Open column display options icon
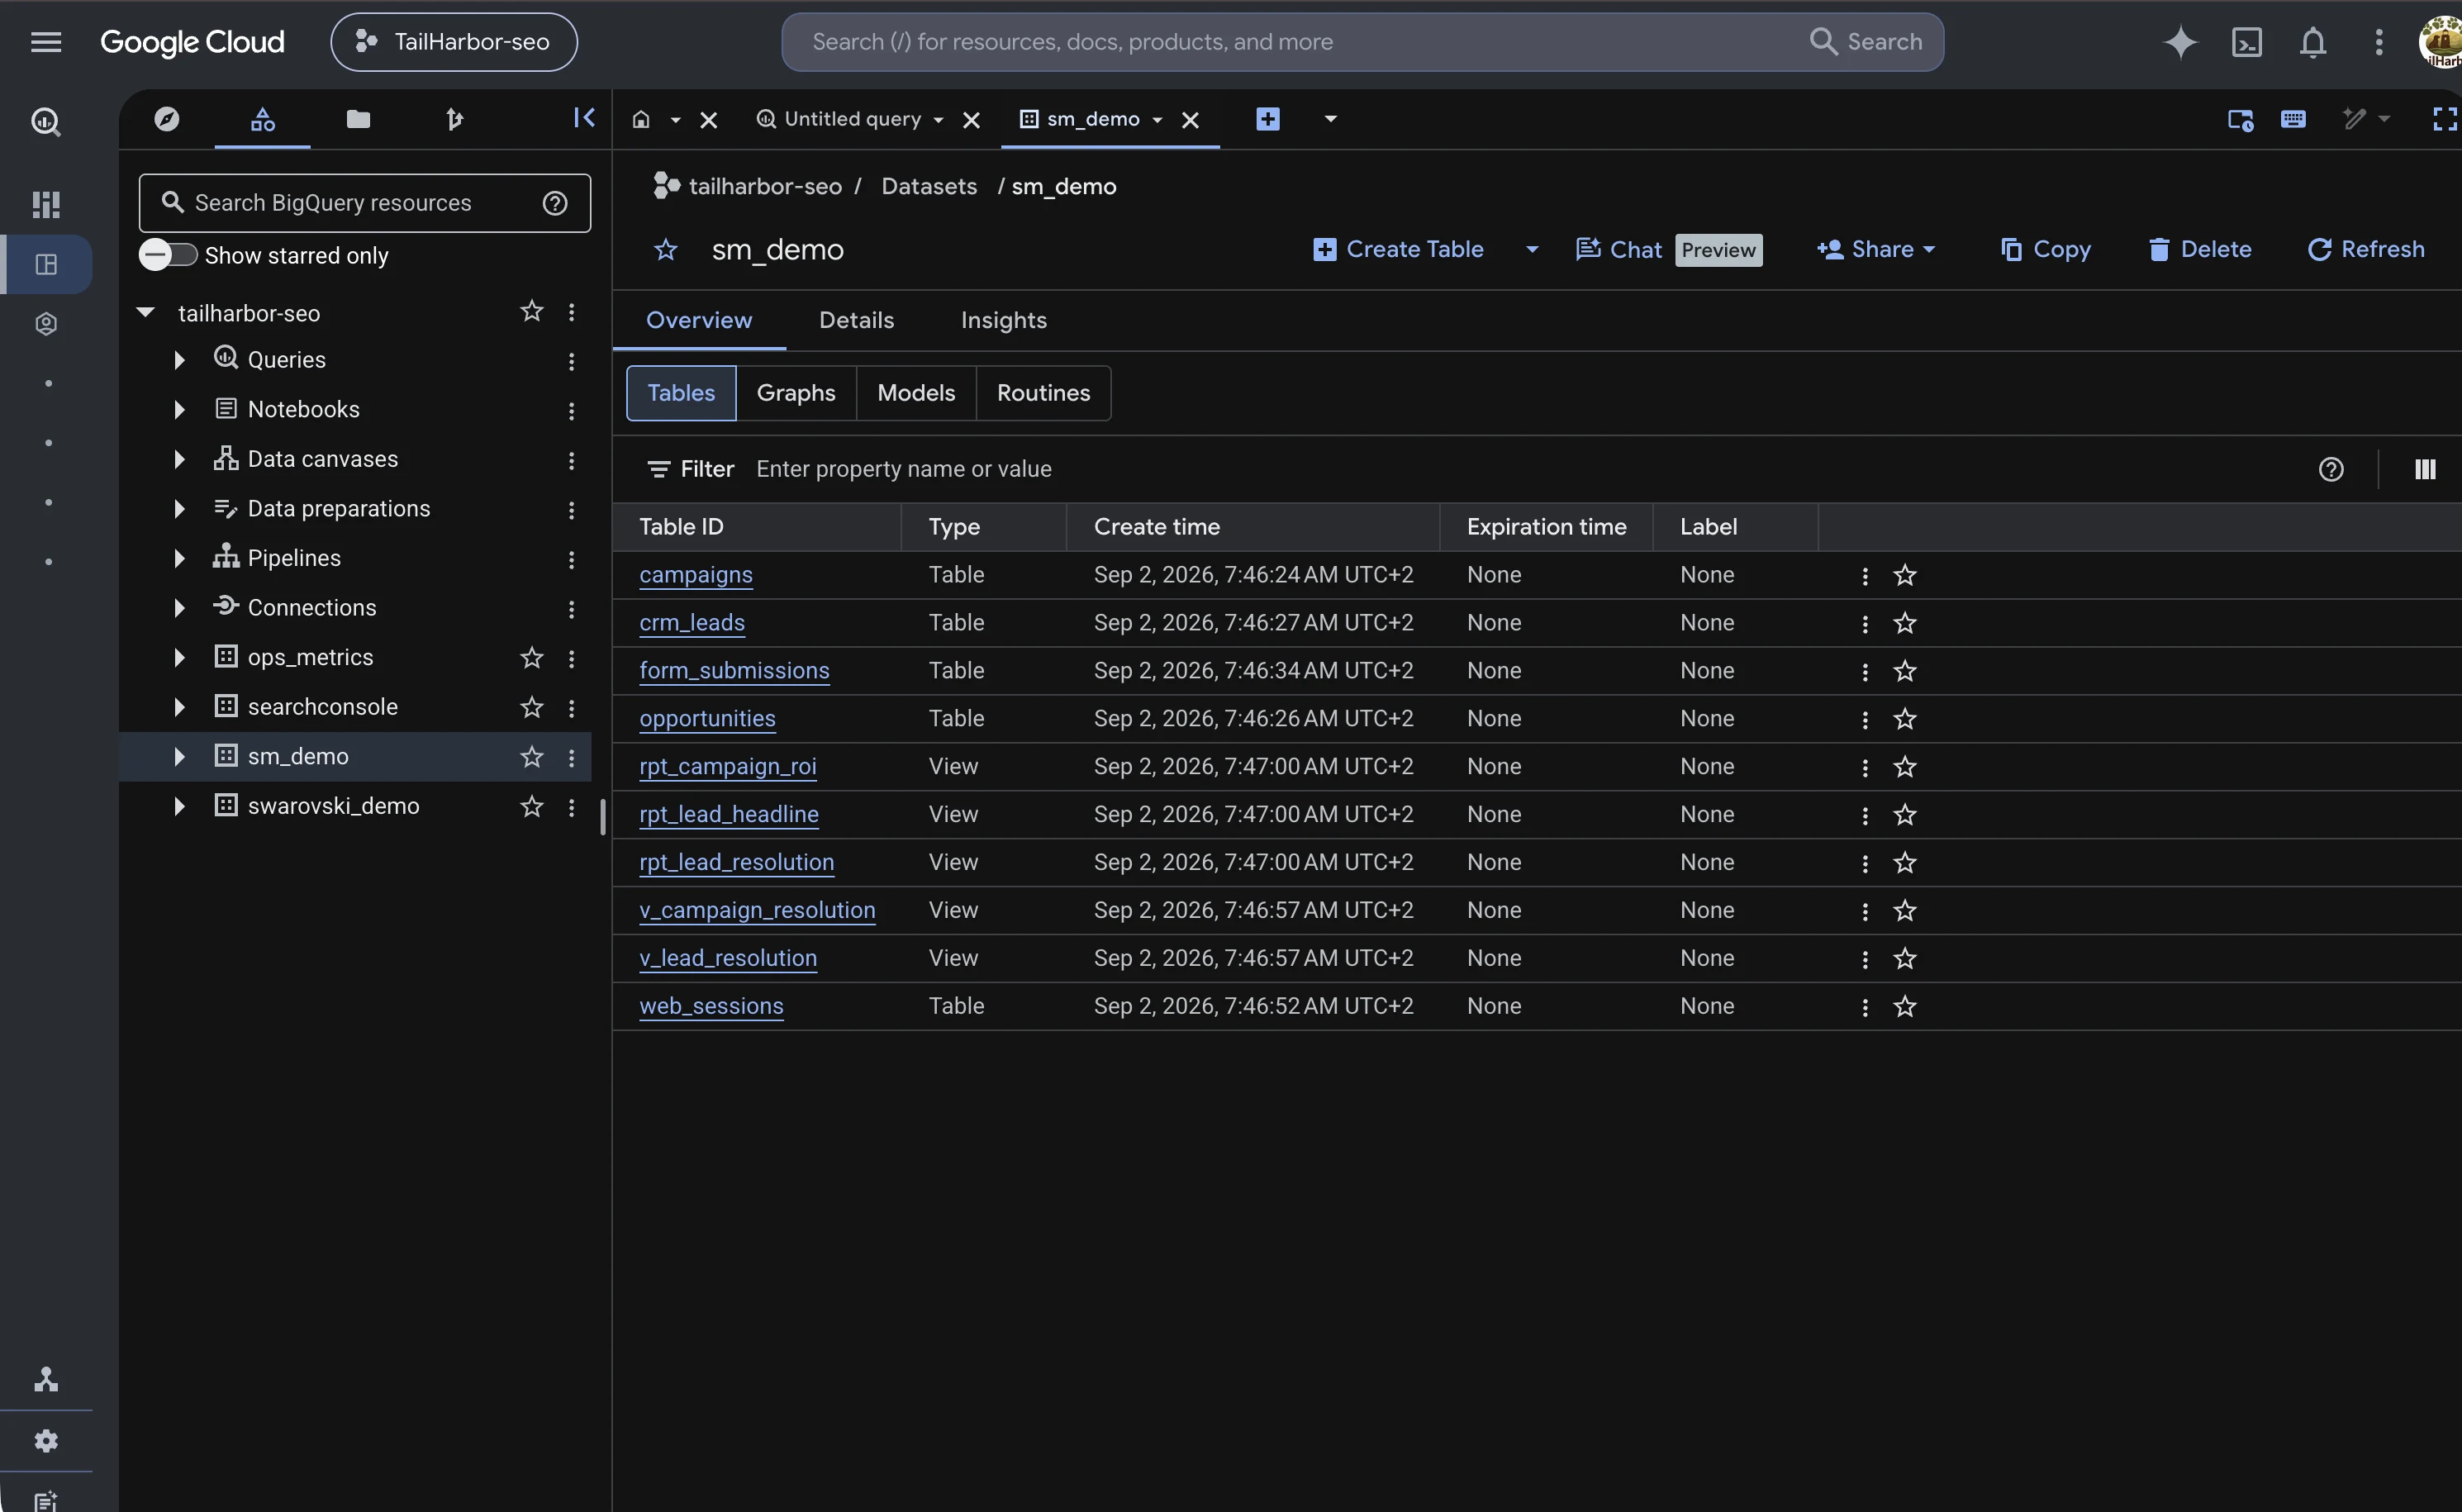This screenshot has height=1512, width=2462. click(2425, 469)
